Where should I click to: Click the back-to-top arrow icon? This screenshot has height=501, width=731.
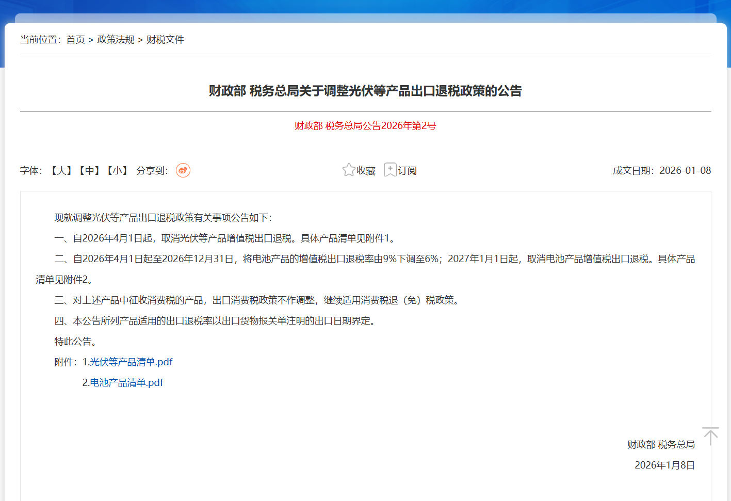click(x=710, y=436)
